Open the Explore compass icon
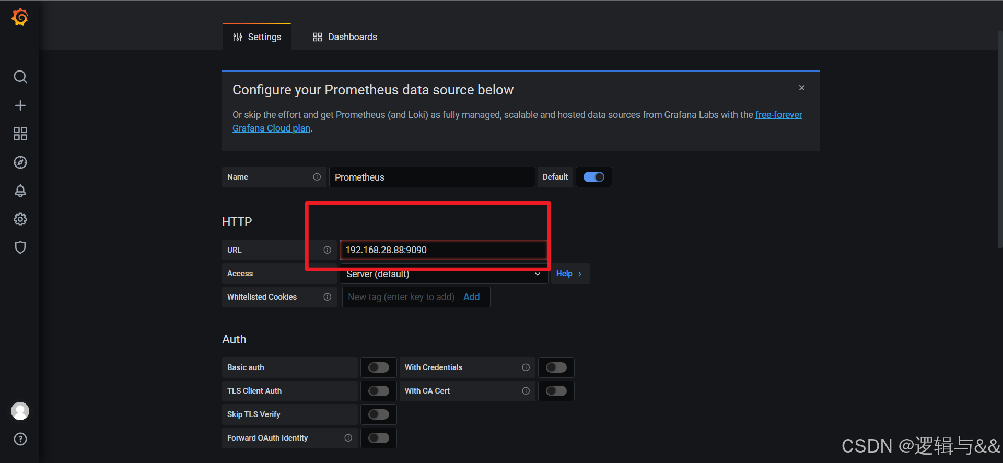 point(20,162)
